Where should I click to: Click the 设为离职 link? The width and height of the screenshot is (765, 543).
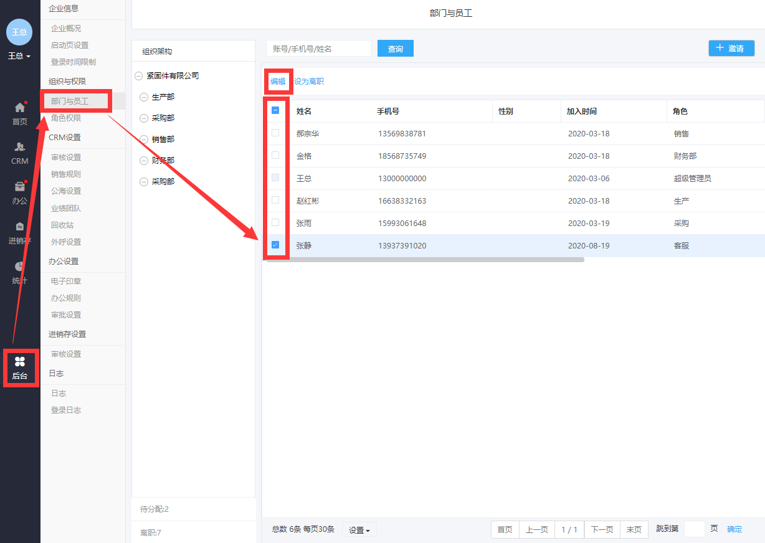pos(309,81)
